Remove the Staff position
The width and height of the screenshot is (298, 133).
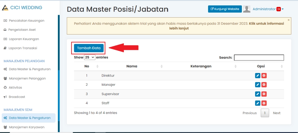pos(264,103)
